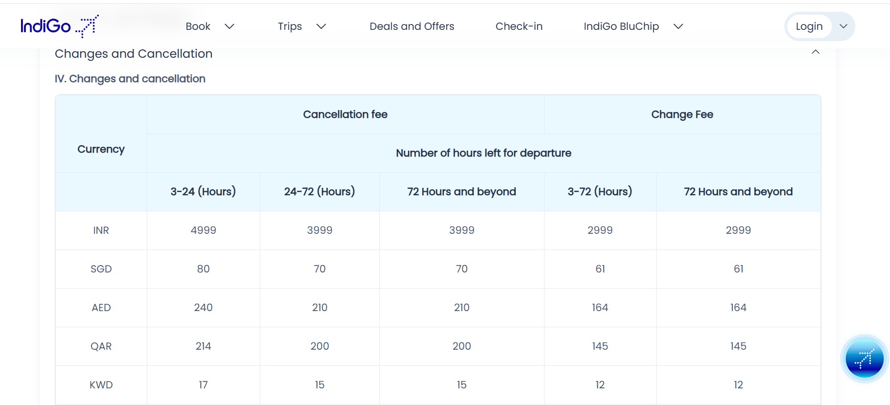Open the Book menu
The height and width of the screenshot is (405, 890).
(198, 26)
